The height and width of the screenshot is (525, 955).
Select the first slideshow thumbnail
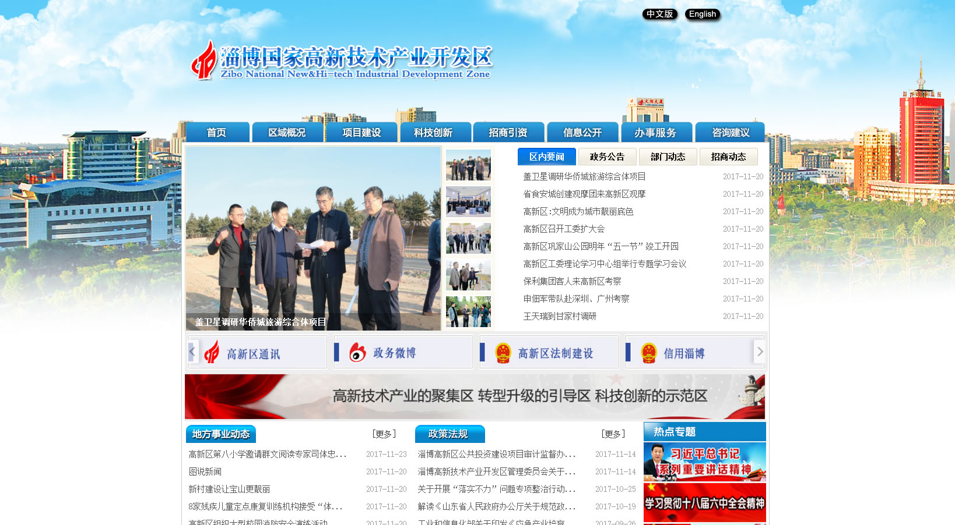coord(468,165)
